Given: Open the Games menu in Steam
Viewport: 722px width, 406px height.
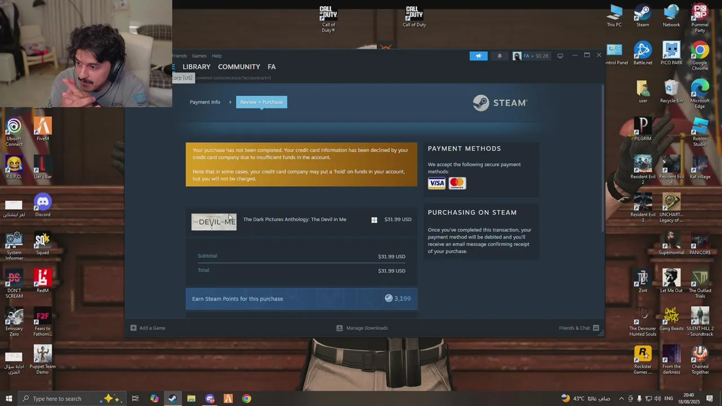Looking at the screenshot, I should click(199, 56).
